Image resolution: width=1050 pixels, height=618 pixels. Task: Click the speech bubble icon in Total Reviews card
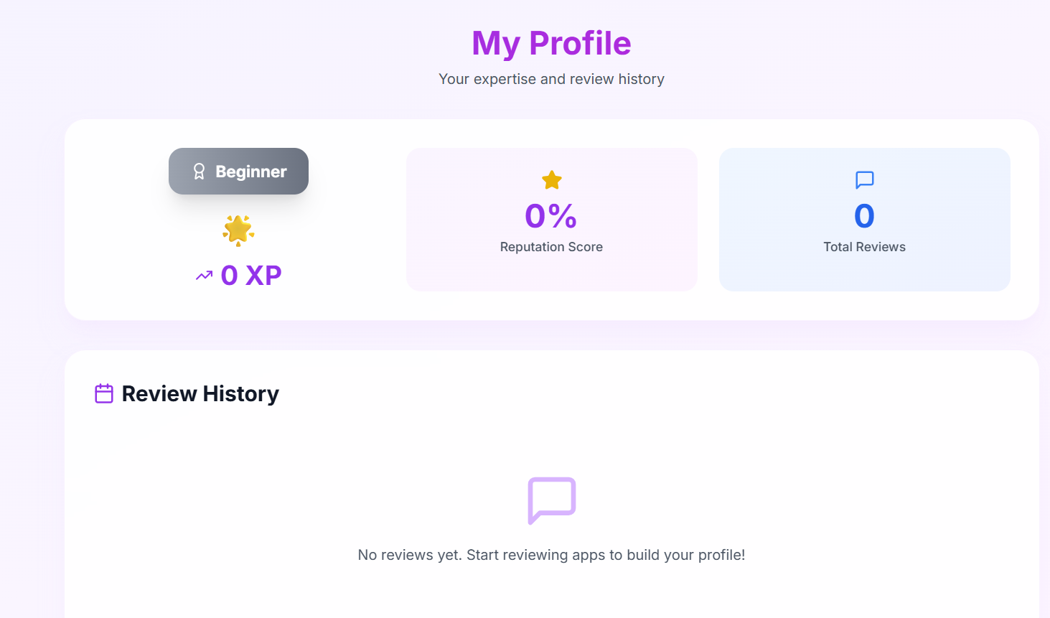click(864, 180)
